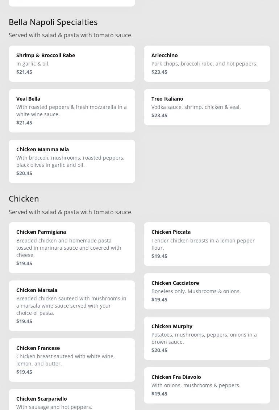The image size is (279, 410).
Task: Click the Chicken Piccata menu card
Action: (207, 244)
